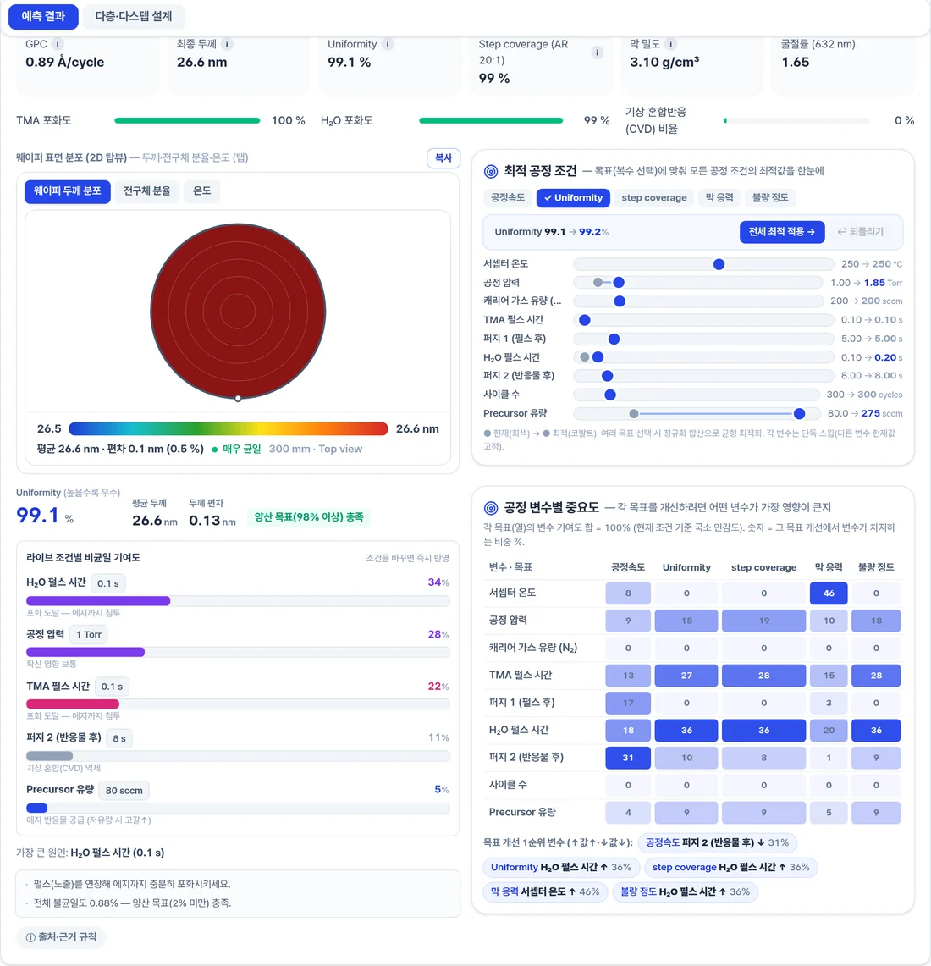The image size is (931, 966).
Task: Click the H₂O 펄스 시간 Uniformity cell showing 36
Action: 686,730
